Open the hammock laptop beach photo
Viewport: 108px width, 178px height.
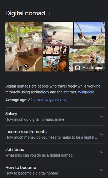coord(89,34)
